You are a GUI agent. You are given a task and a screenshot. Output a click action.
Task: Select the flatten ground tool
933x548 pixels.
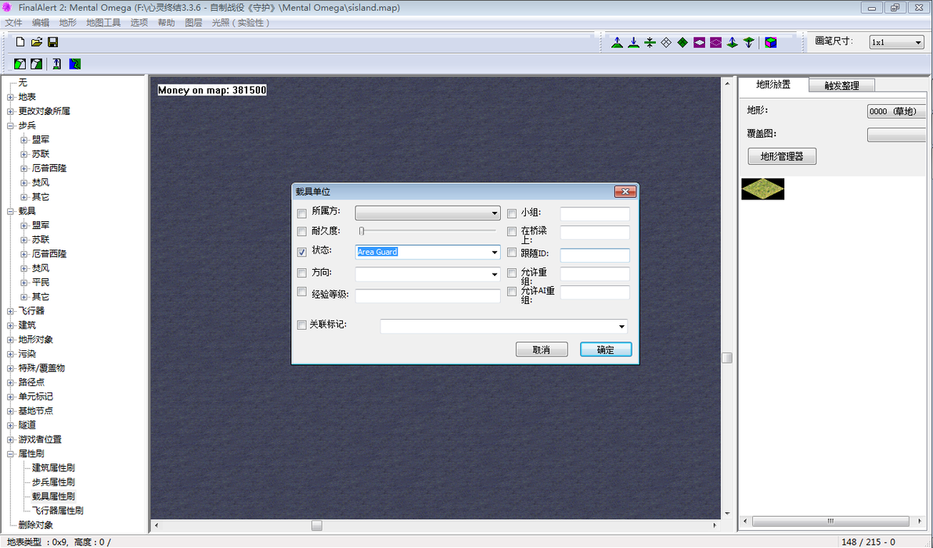[x=650, y=42]
